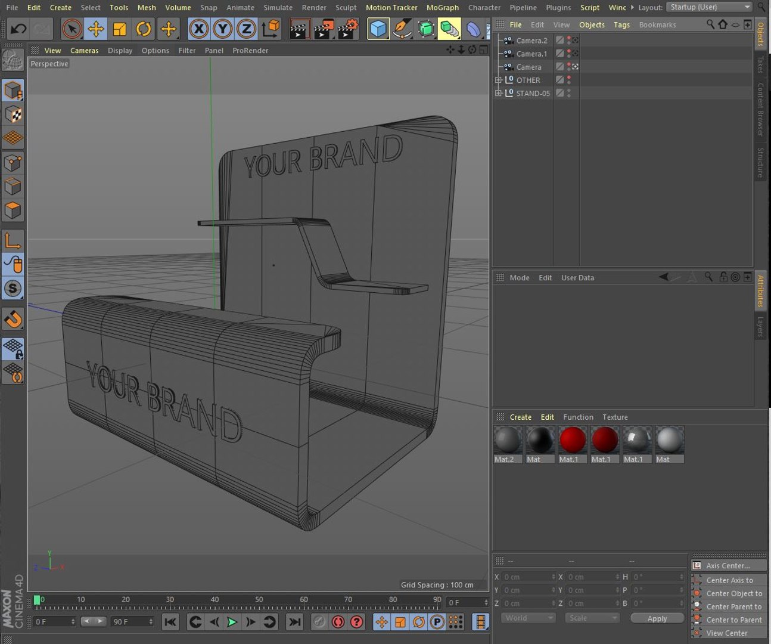Toggle the Snap magnet icon
The width and height of the screenshot is (771, 644).
click(13, 319)
